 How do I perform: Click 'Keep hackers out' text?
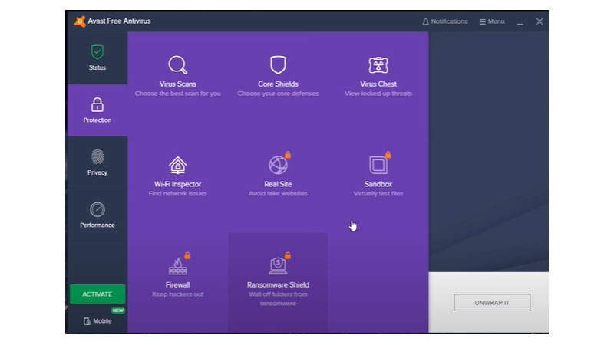(178, 294)
